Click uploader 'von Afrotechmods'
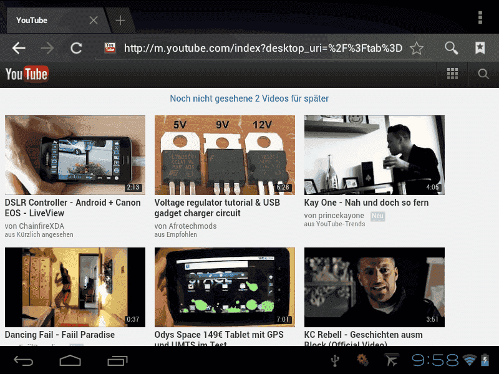The width and height of the screenshot is (499, 374). pyautogui.click(x=185, y=226)
